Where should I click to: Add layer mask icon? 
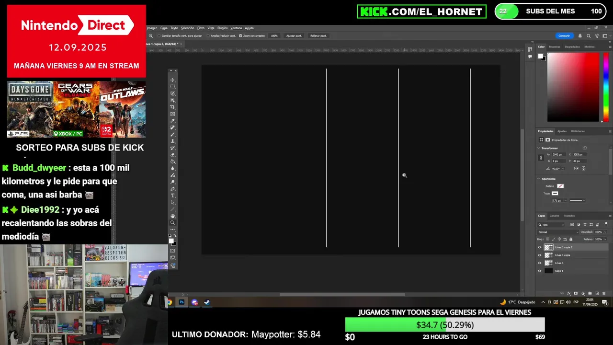[576, 293]
